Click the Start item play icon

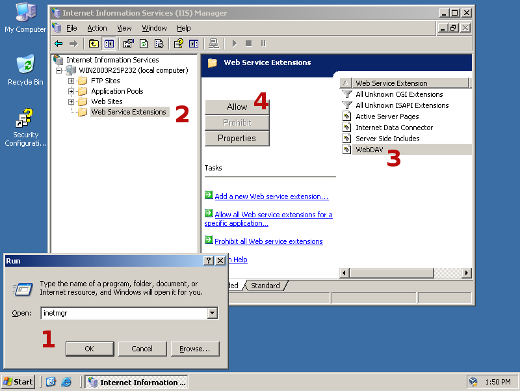235,44
